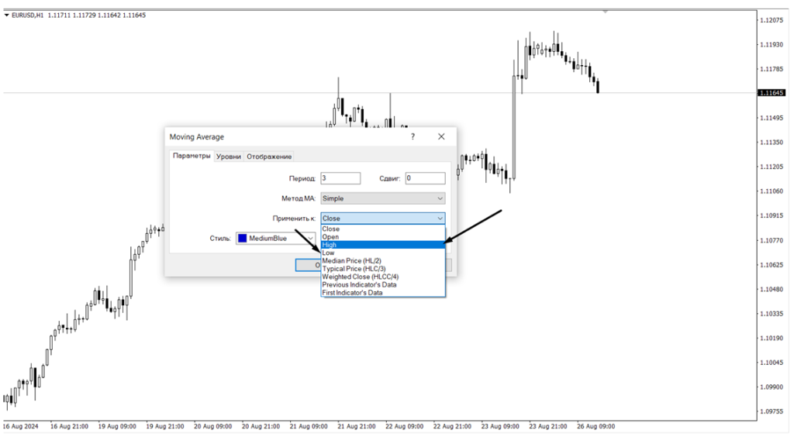The image size is (794, 437).
Task: Focus the Сдвиг input field
Action: (x=424, y=178)
